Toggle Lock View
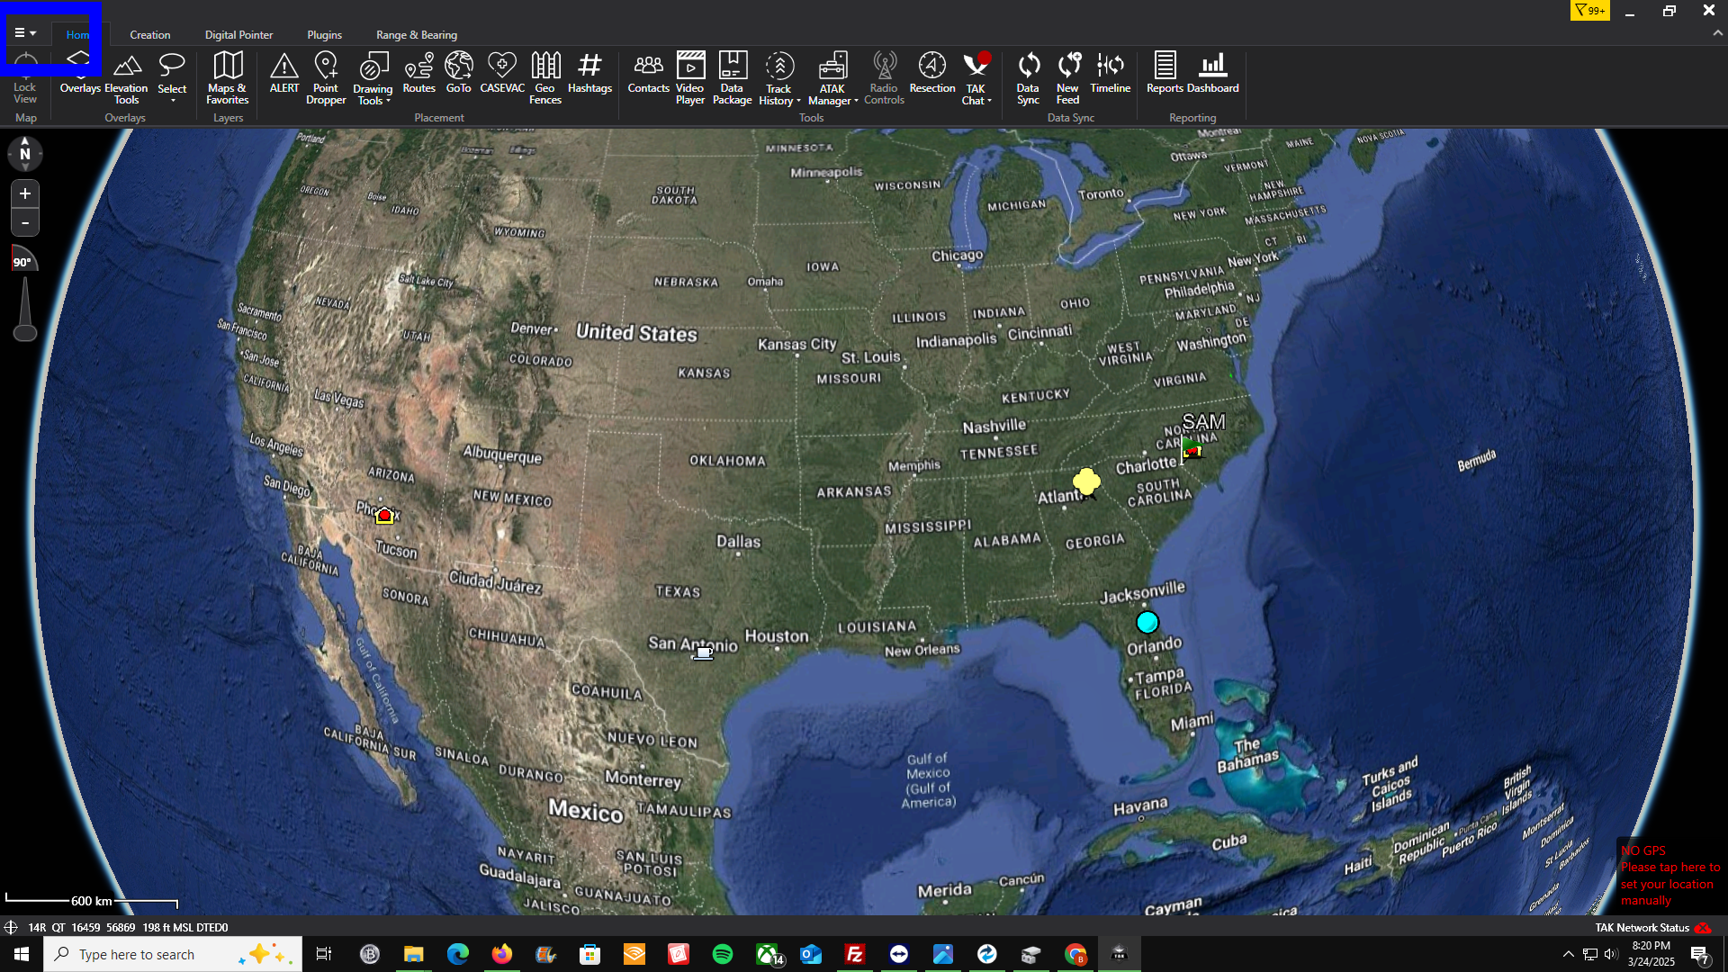Image resolution: width=1728 pixels, height=972 pixels. pos(25,78)
